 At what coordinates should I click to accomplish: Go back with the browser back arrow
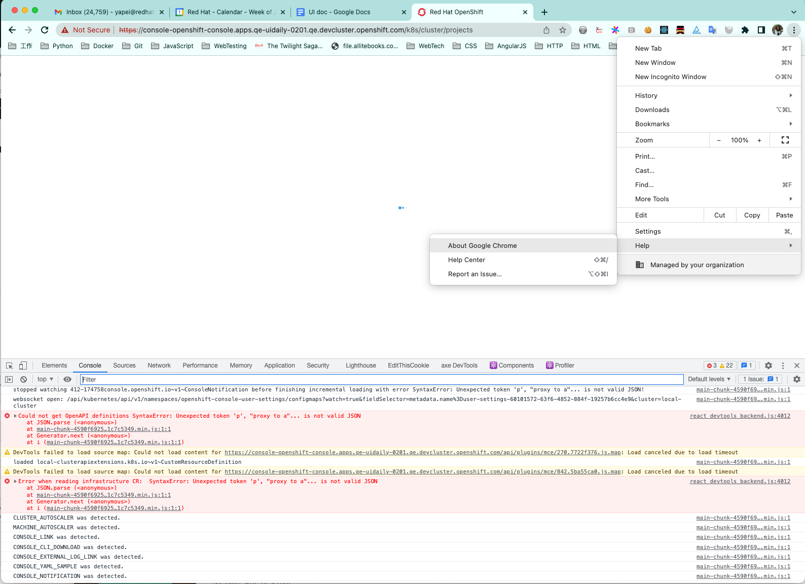[12, 30]
